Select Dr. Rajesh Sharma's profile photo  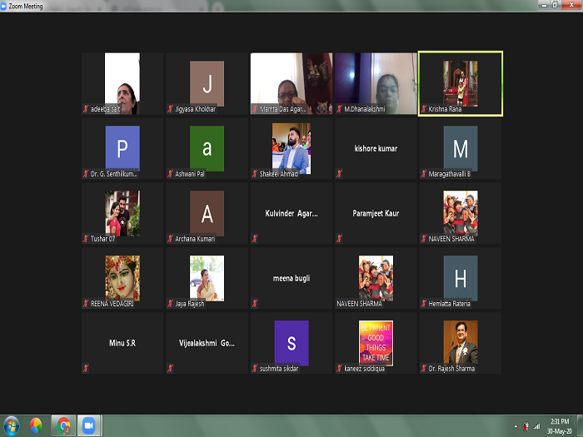click(461, 343)
